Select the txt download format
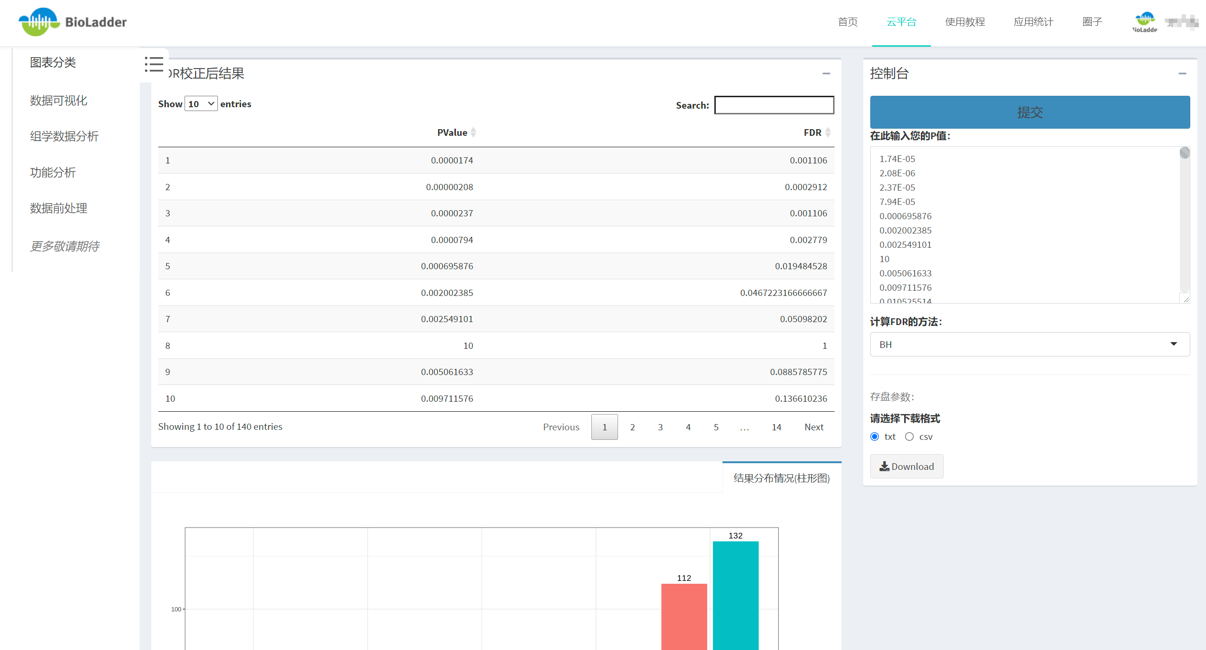 coord(875,437)
